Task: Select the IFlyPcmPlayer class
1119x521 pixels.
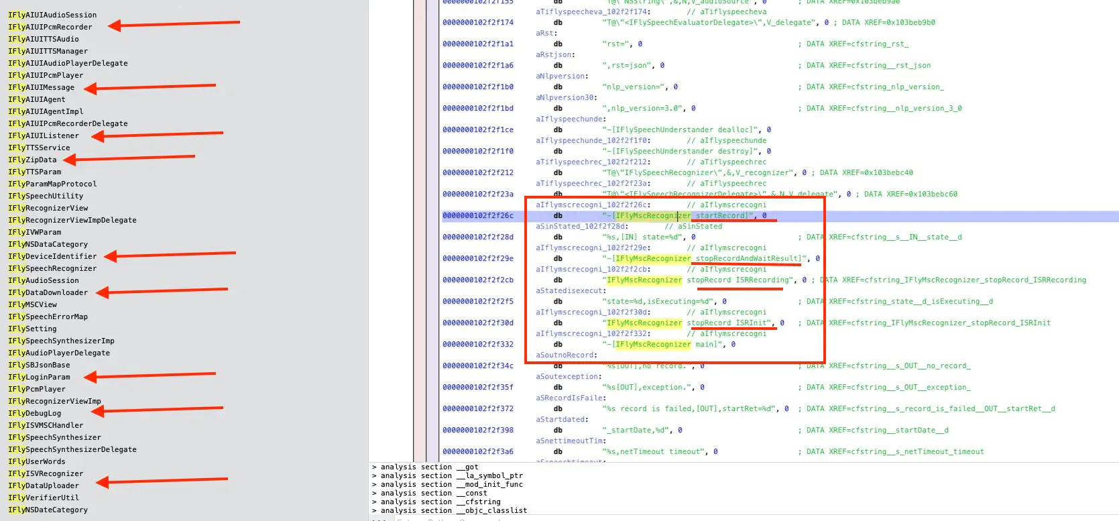Action: (37, 389)
